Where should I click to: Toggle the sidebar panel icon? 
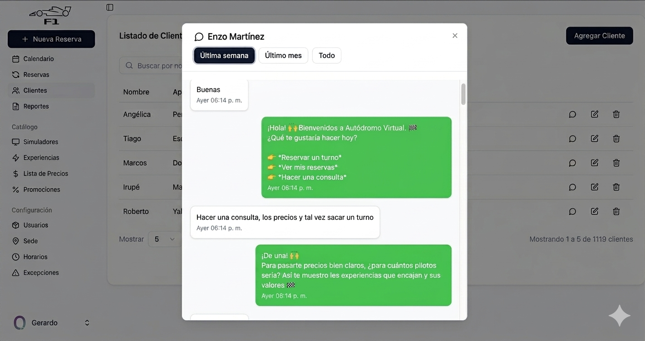pyautogui.click(x=110, y=7)
